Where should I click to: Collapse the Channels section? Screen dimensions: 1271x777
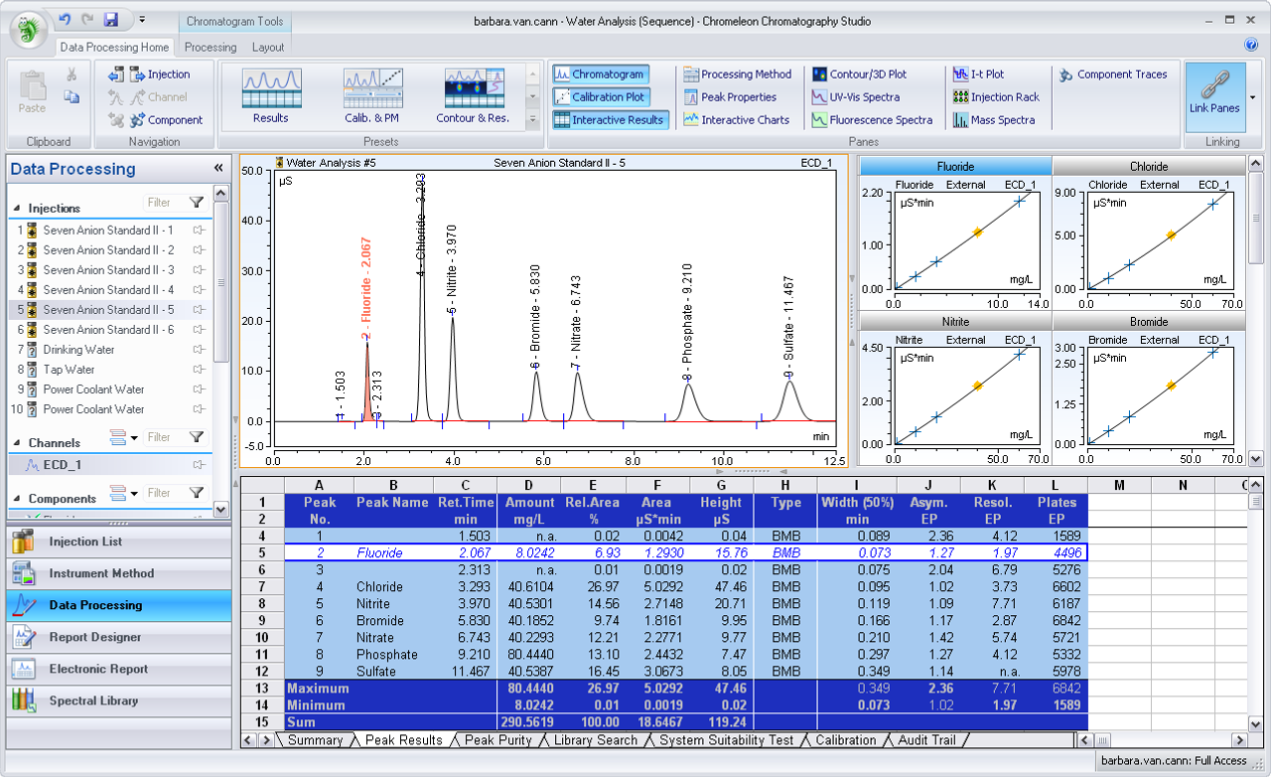[x=17, y=443]
